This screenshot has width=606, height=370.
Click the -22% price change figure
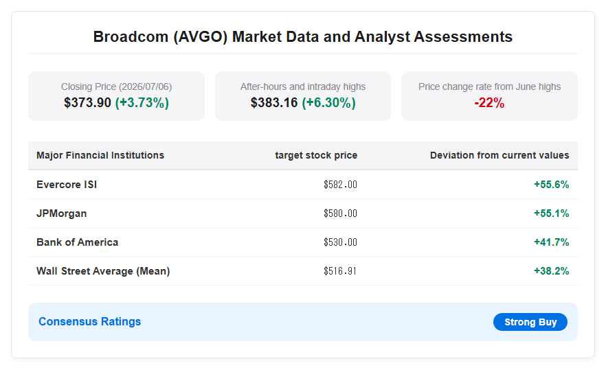pyautogui.click(x=489, y=103)
